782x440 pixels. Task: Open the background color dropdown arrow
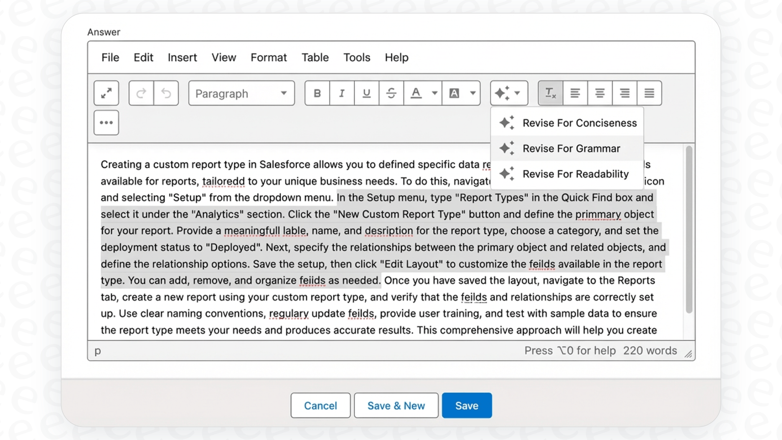(473, 93)
